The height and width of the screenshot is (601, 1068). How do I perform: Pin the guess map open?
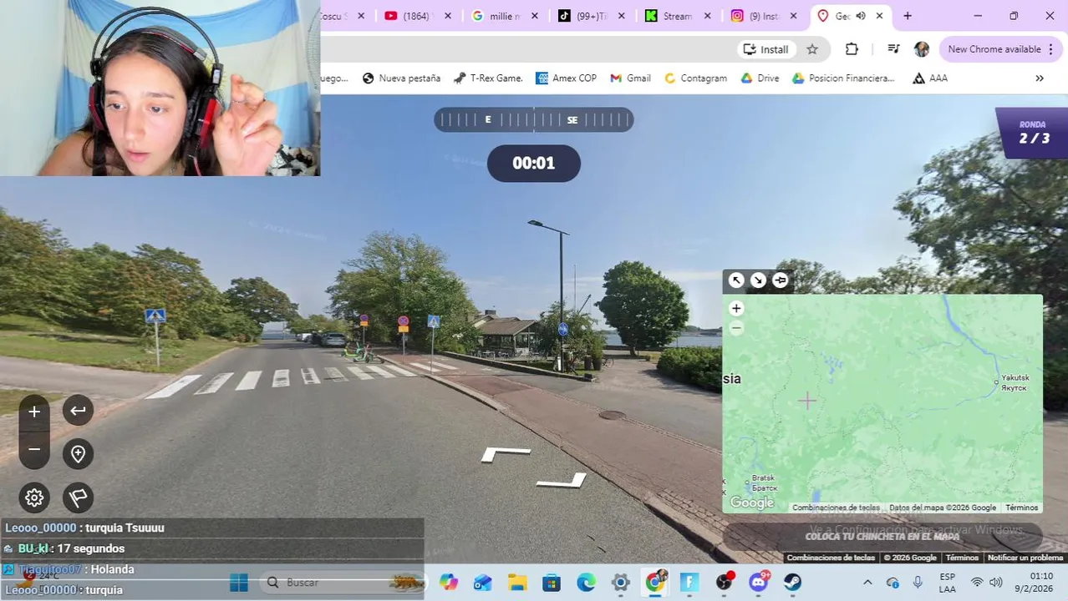tap(780, 280)
